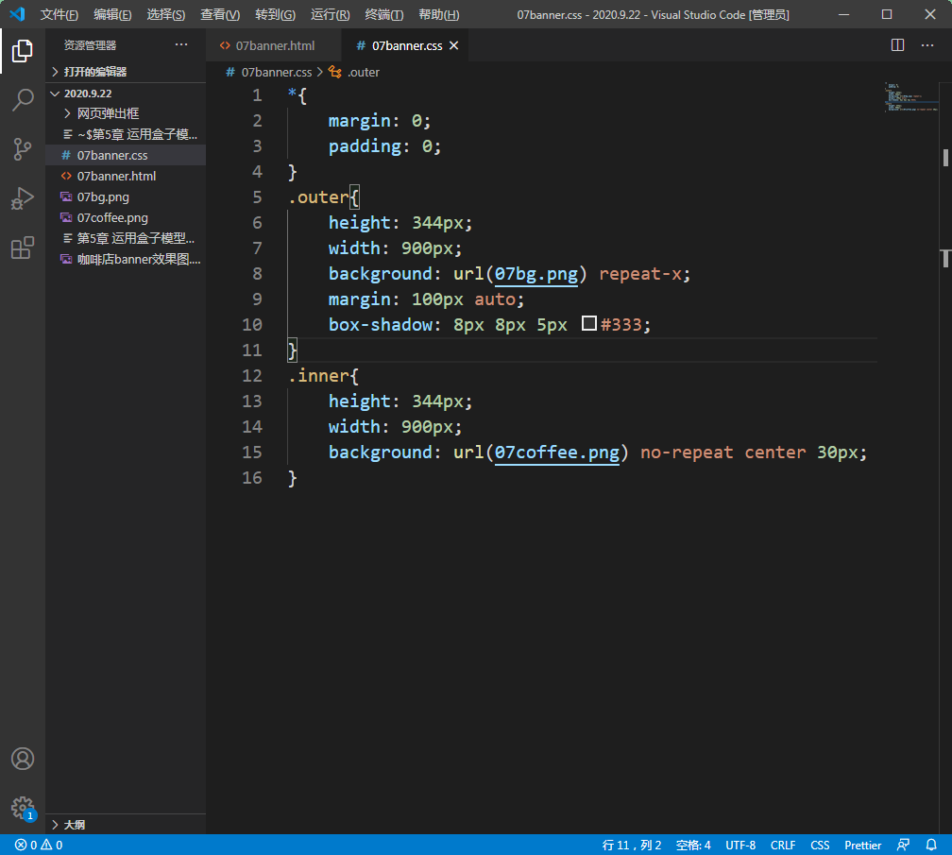Open the Run and Debug view
This screenshot has height=855, width=952.
click(23, 198)
